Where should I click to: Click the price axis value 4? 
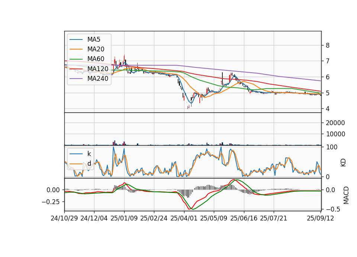(328, 109)
